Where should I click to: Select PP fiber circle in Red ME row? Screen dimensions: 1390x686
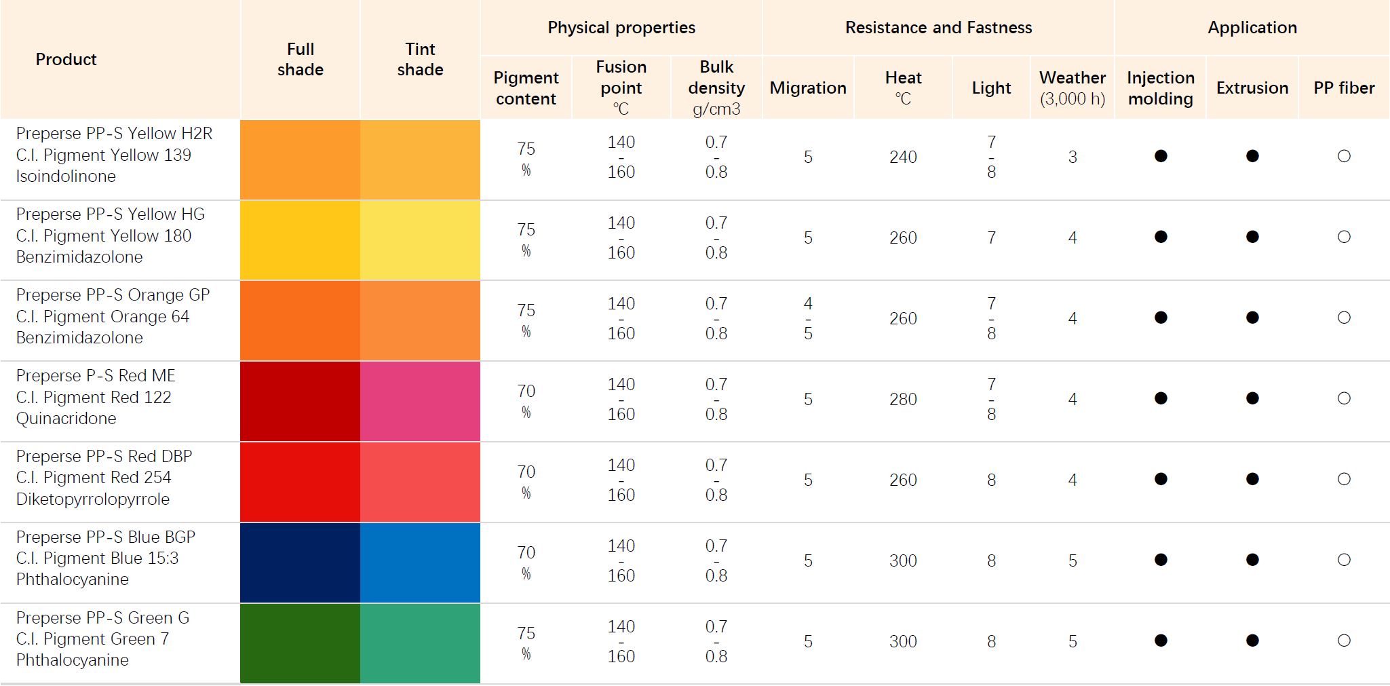(1344, 398)
